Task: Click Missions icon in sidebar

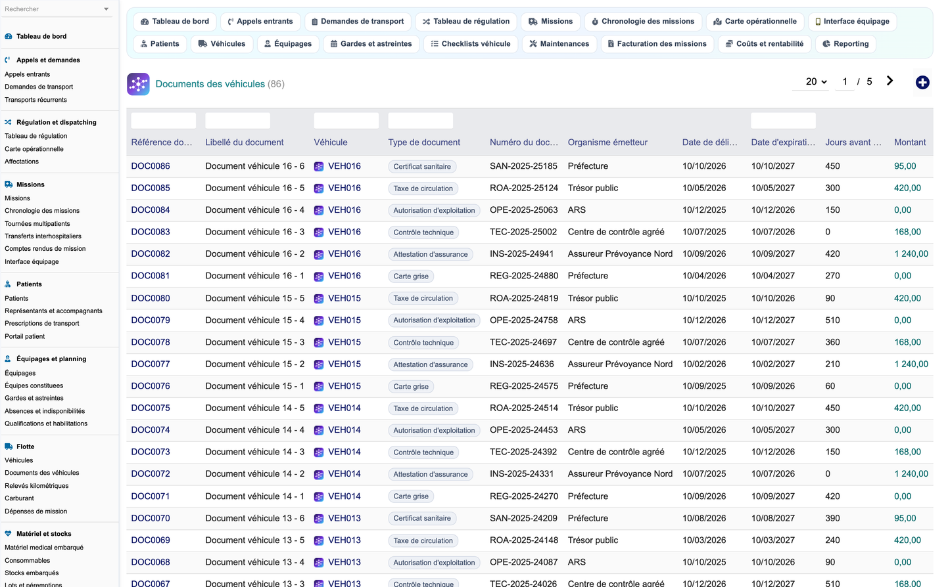Action: coord(9,185)
